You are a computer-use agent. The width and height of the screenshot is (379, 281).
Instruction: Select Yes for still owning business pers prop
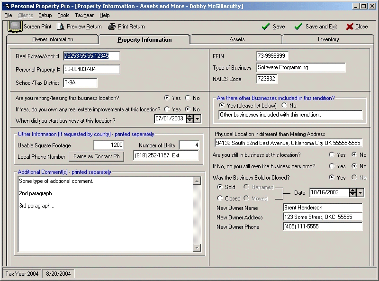pos(332,166)
